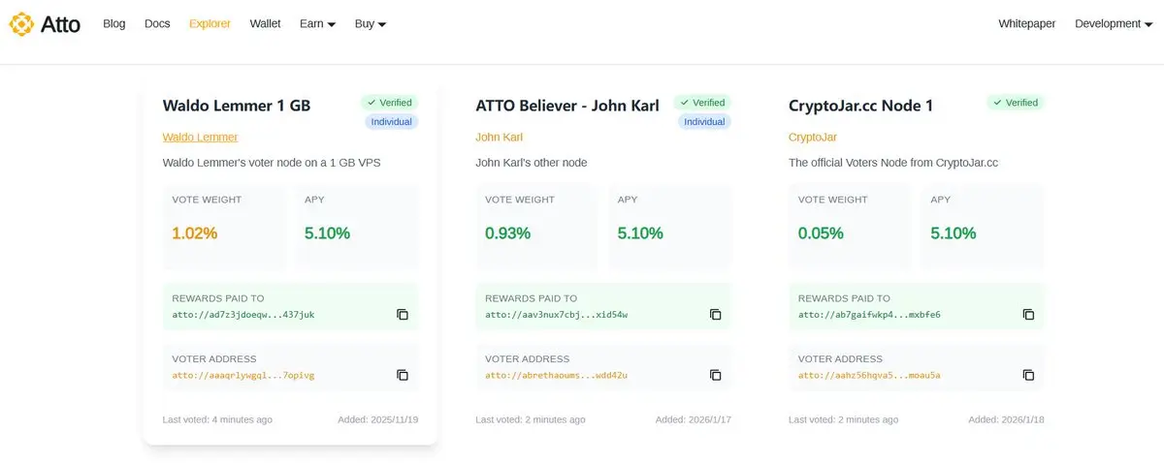
Task: Copy John Karl's rewards paid-to address
Action: (716, 314)
